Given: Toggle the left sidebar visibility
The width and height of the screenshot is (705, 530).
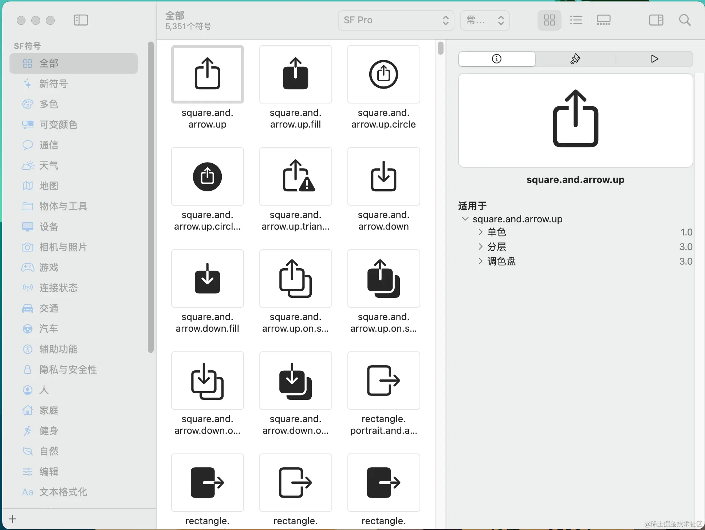Looking at the screenshot, I should pos(81,20).
